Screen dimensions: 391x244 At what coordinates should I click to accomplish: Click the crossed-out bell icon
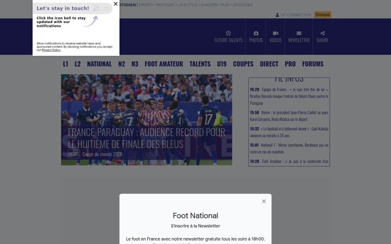(x=96, y=8)
